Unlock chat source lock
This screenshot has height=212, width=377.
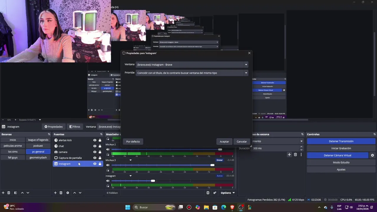tap(100, 146)
